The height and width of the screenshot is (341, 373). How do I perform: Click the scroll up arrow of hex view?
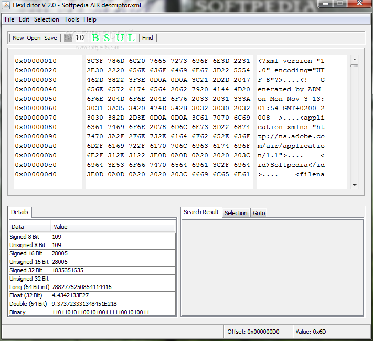coord(355,59)
